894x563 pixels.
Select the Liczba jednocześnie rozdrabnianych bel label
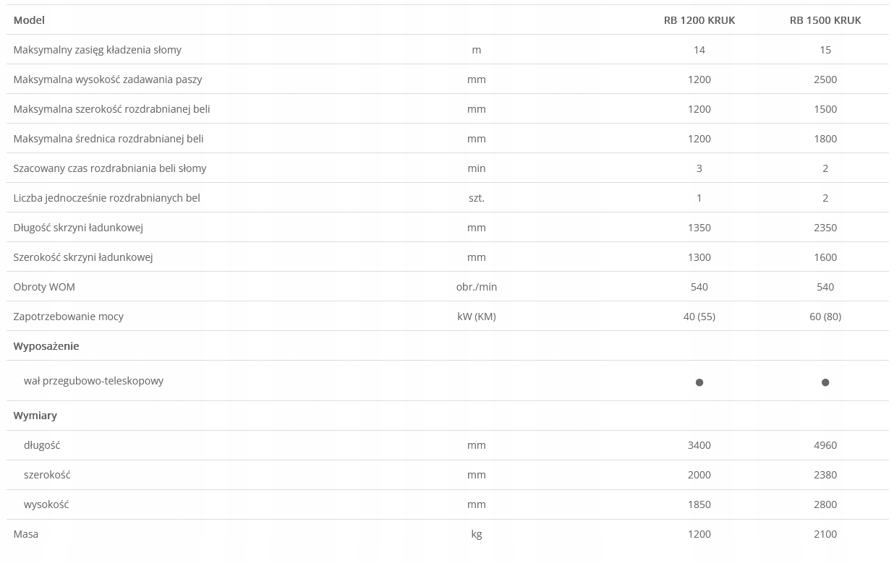tap(106, 198)
